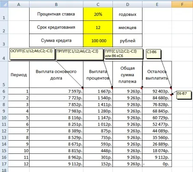Click cell with value 1 667р.
The image size is (193, 172).
(x=98, y=91)
